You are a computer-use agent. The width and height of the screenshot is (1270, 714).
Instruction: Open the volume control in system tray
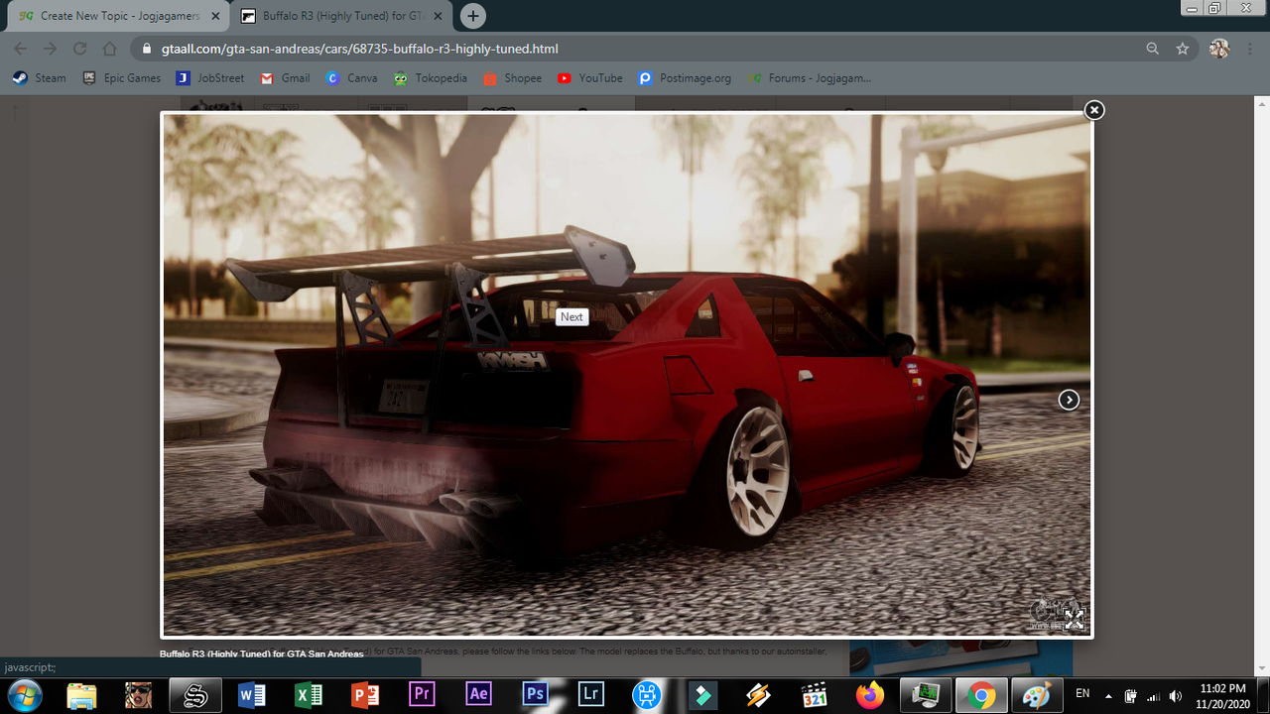click(1176, 695)
